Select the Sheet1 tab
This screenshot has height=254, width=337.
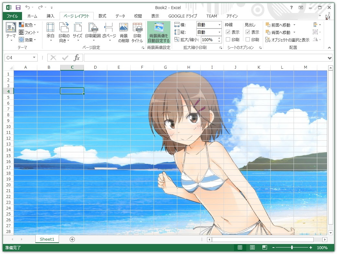[47, 239]
